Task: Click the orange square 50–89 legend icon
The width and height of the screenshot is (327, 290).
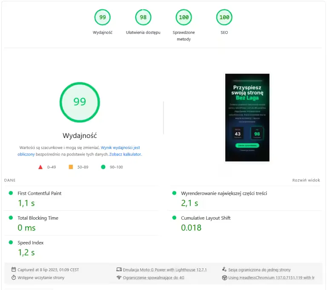Action: [x=71, y=167]
